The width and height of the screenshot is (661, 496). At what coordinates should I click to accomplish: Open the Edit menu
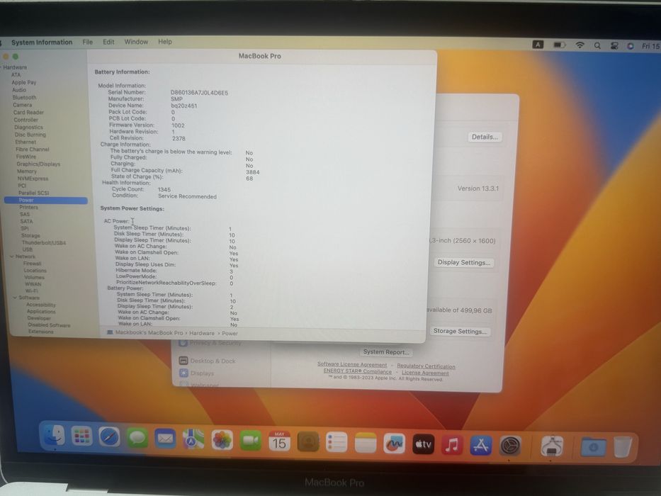click(x=108, y=42)
